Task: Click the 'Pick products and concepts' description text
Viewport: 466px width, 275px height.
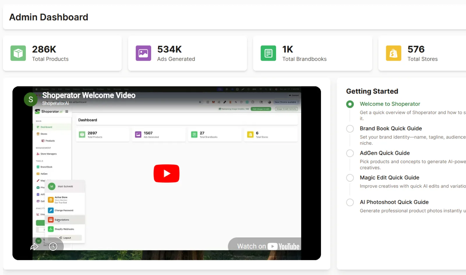Action: (x=413, y=165)
